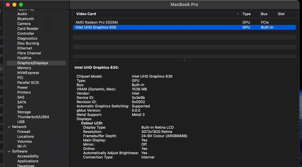Click resolution value 3072x1920 Retina

pyautogui.click(x=156, y=132)
